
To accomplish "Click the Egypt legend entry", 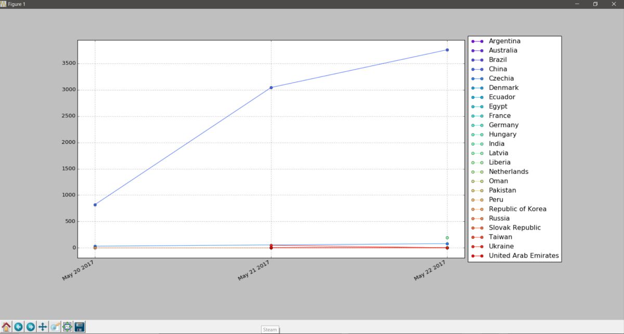I will pos(489,106).
